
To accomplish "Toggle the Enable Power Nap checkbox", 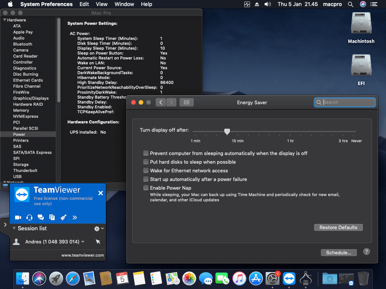I will click(146, 188).
